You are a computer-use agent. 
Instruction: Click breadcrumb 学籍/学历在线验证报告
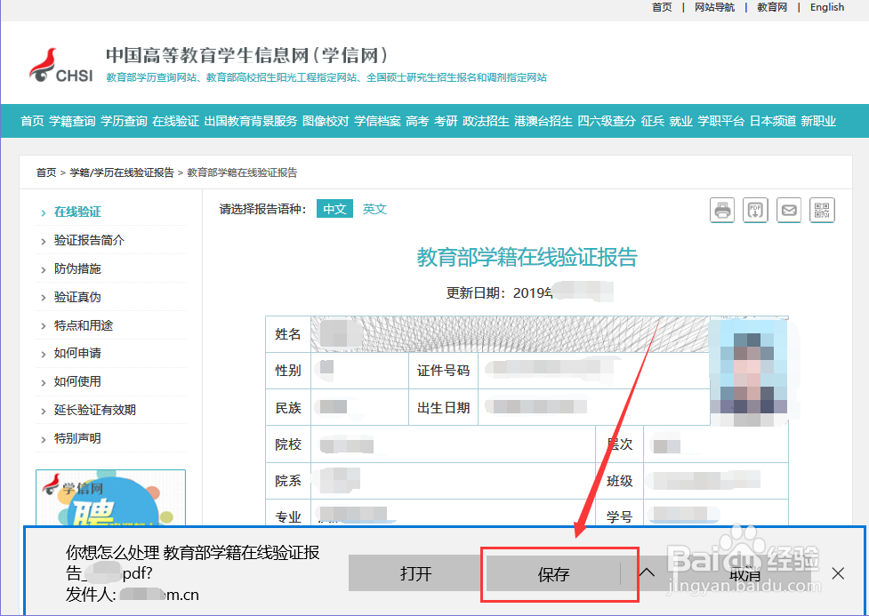pyautogui.click(x=122, y=172)
